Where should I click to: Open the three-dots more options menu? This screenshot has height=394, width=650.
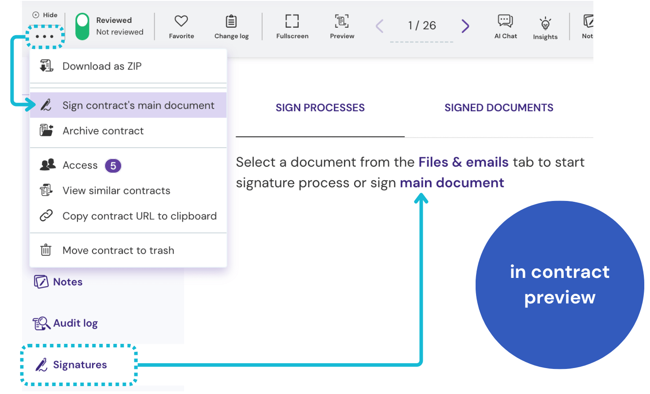click(45, 36)
